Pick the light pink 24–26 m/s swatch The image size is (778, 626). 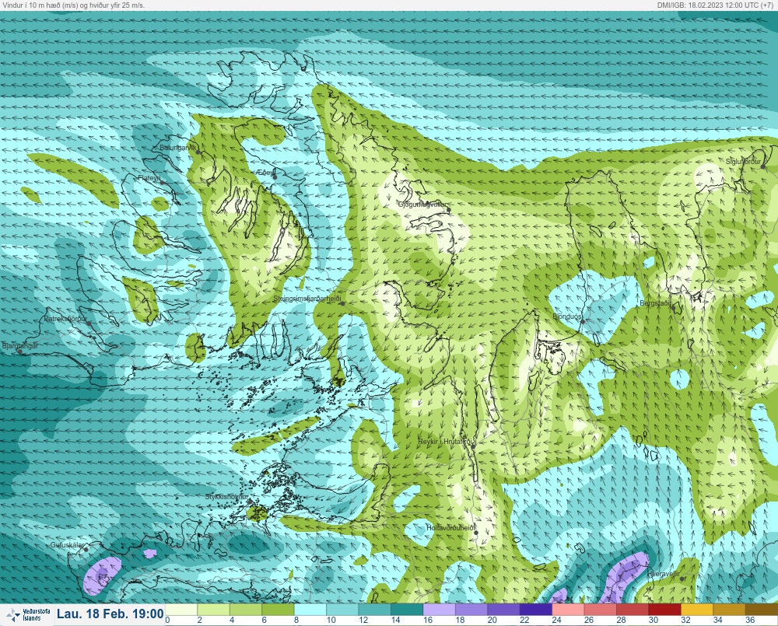[568, 609]
